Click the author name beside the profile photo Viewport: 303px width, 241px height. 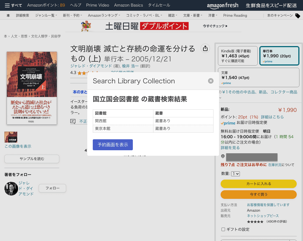(x=26, y=188)
